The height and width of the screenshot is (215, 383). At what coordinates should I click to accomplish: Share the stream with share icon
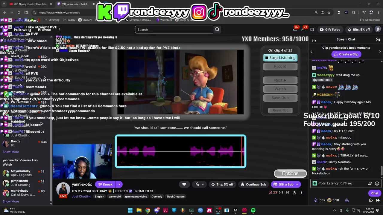(x=294, y=193)
